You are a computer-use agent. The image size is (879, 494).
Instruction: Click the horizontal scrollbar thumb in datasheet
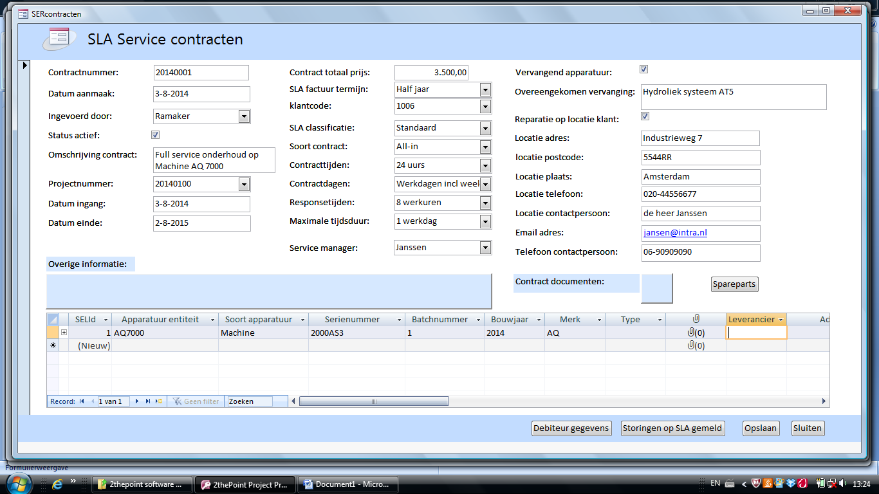375,401
